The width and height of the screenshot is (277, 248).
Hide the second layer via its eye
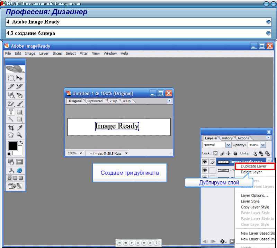pyautogui.click(x=205, y=170)
